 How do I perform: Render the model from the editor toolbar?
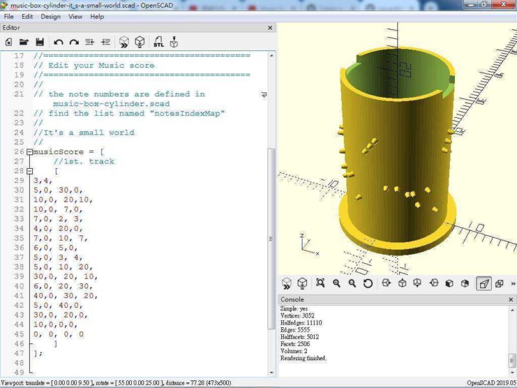point(140,42)
